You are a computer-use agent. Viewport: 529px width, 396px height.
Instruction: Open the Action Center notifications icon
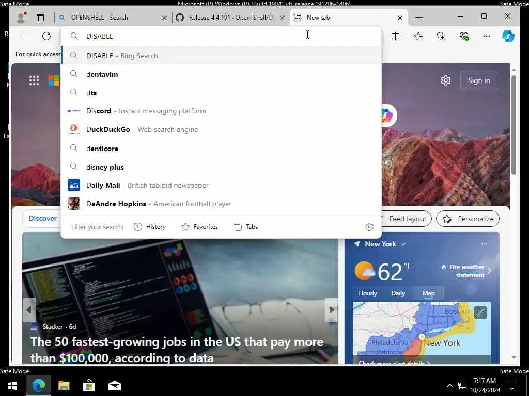click(512, 386)
